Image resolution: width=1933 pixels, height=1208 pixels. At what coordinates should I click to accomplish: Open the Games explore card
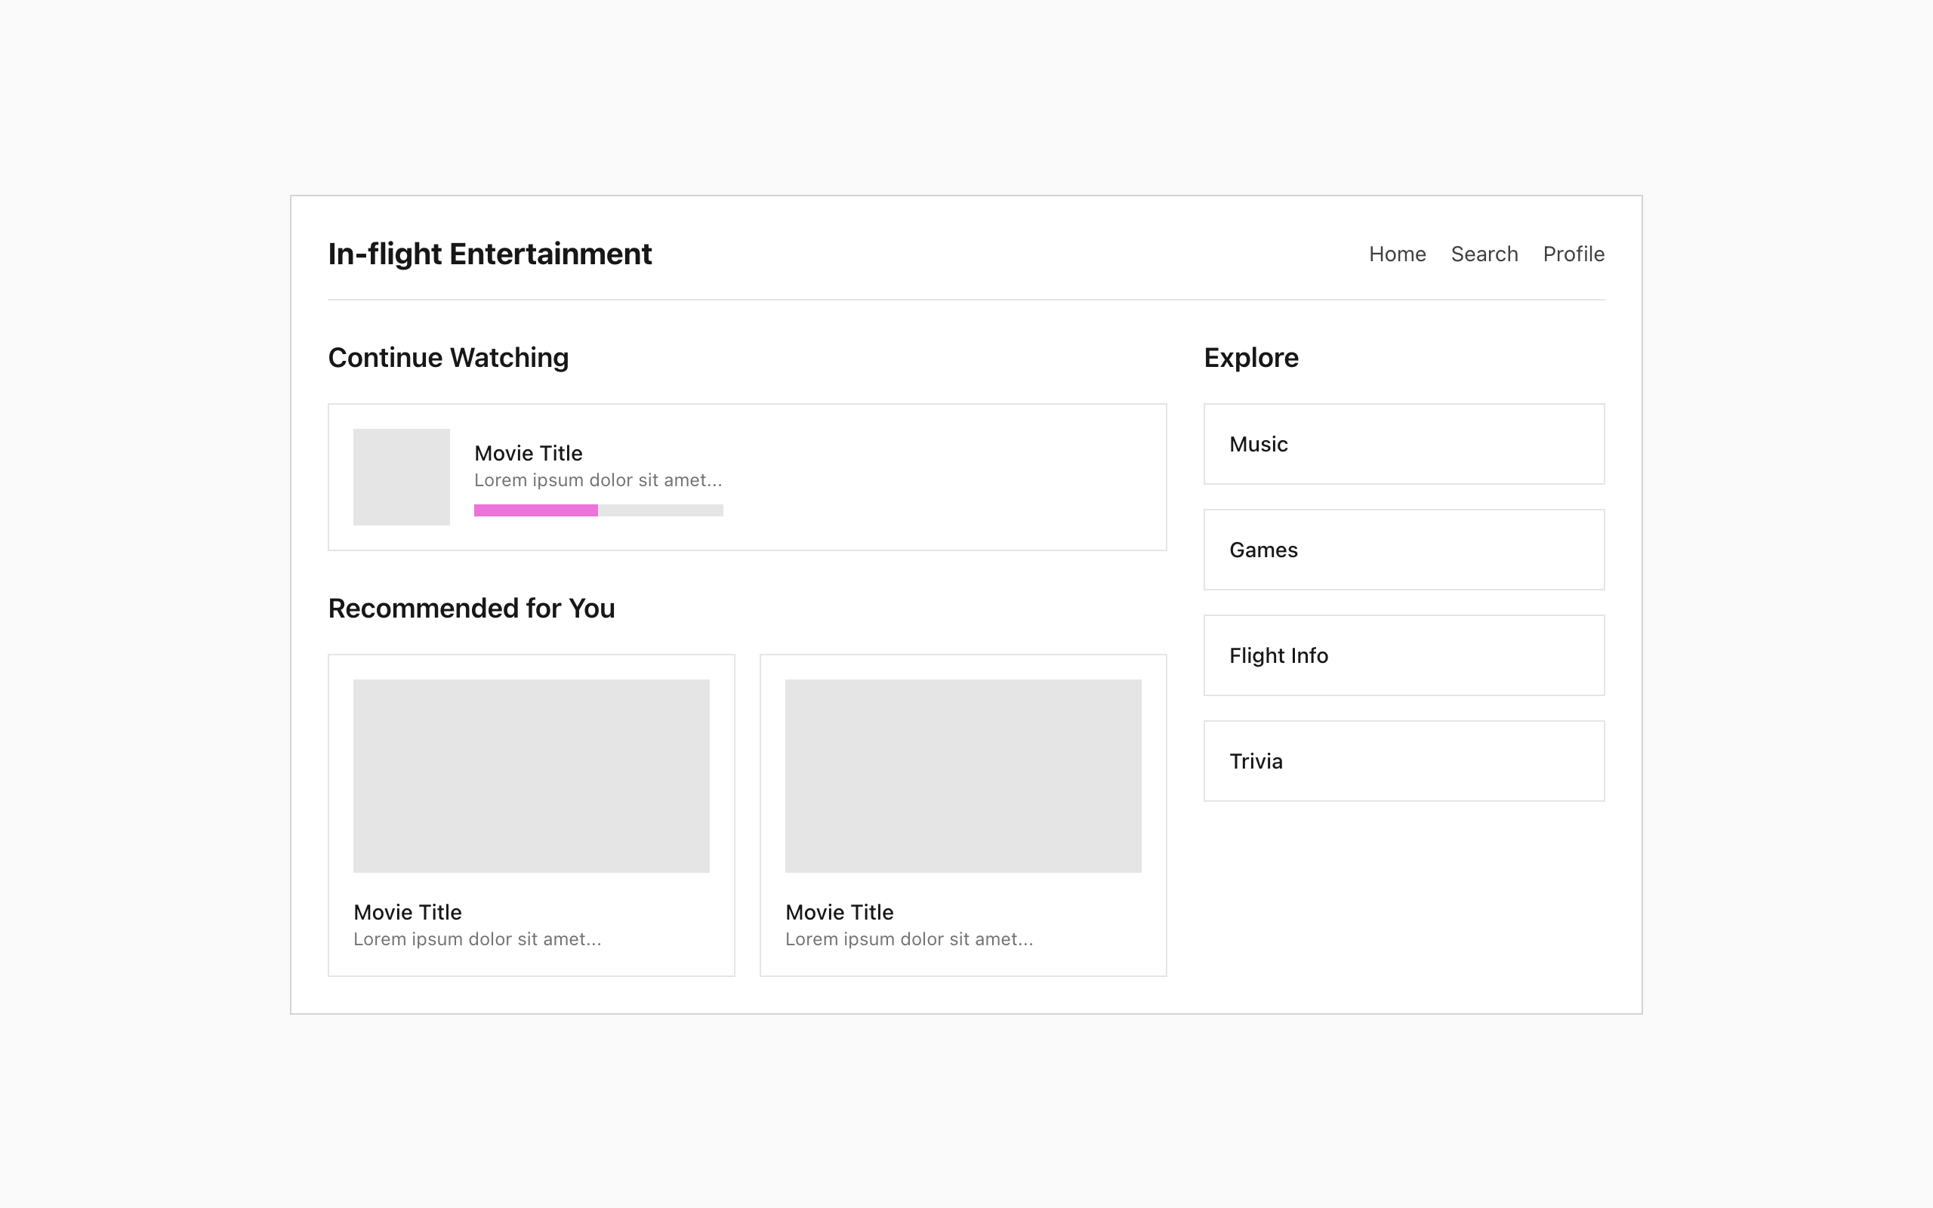1404,550
